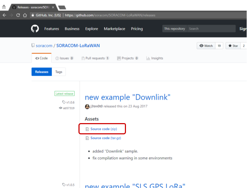Open the Marketplace menu item
Screen dimensions: 247x188
[114, 29]
